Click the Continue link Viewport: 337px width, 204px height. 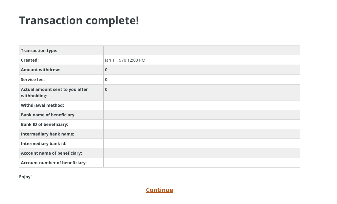click(159, 190)
